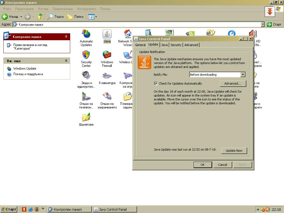Click the grey forward arrow button

click(27, 17)
